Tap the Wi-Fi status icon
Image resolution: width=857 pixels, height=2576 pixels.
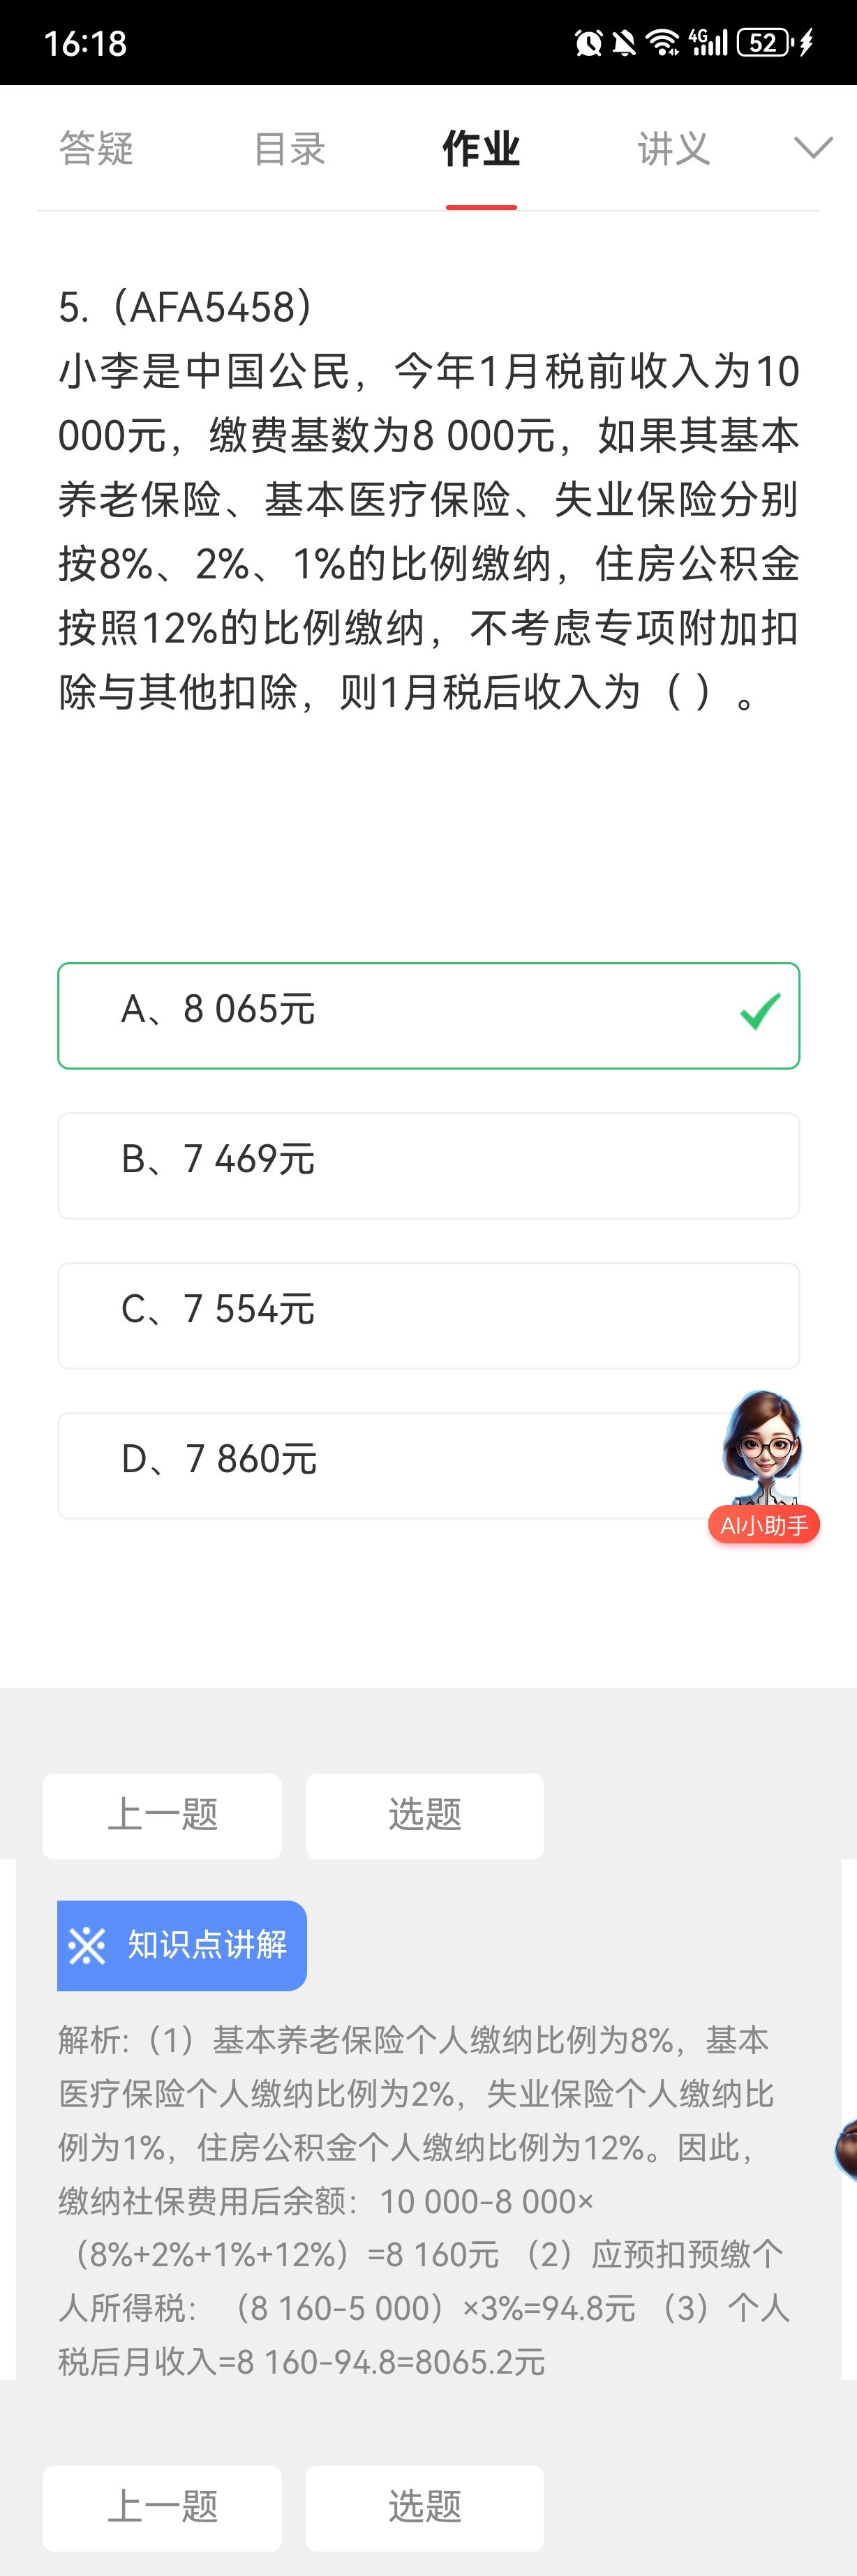(x=662, y=43)
